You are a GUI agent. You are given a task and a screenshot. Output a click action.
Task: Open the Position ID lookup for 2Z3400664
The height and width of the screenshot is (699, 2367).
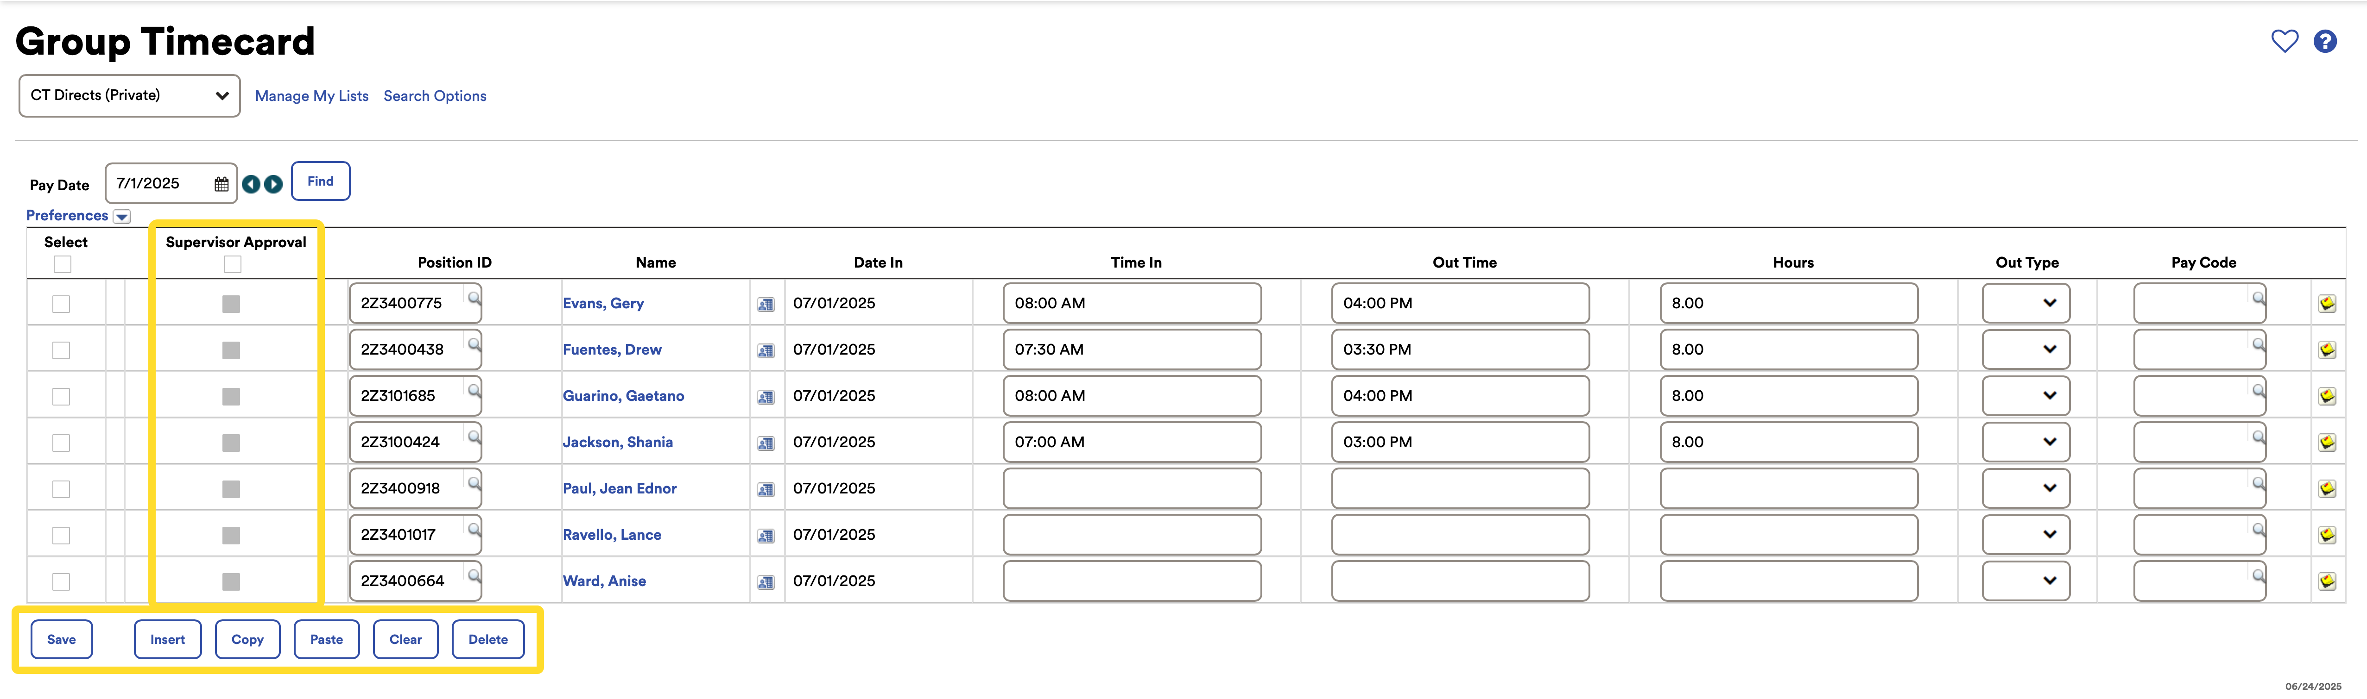click(x=474, y=575)
